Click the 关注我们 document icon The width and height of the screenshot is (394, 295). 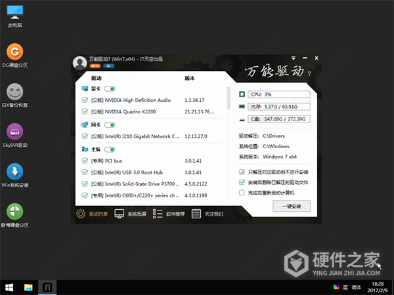pyautogui.click(x=196, y=214)
